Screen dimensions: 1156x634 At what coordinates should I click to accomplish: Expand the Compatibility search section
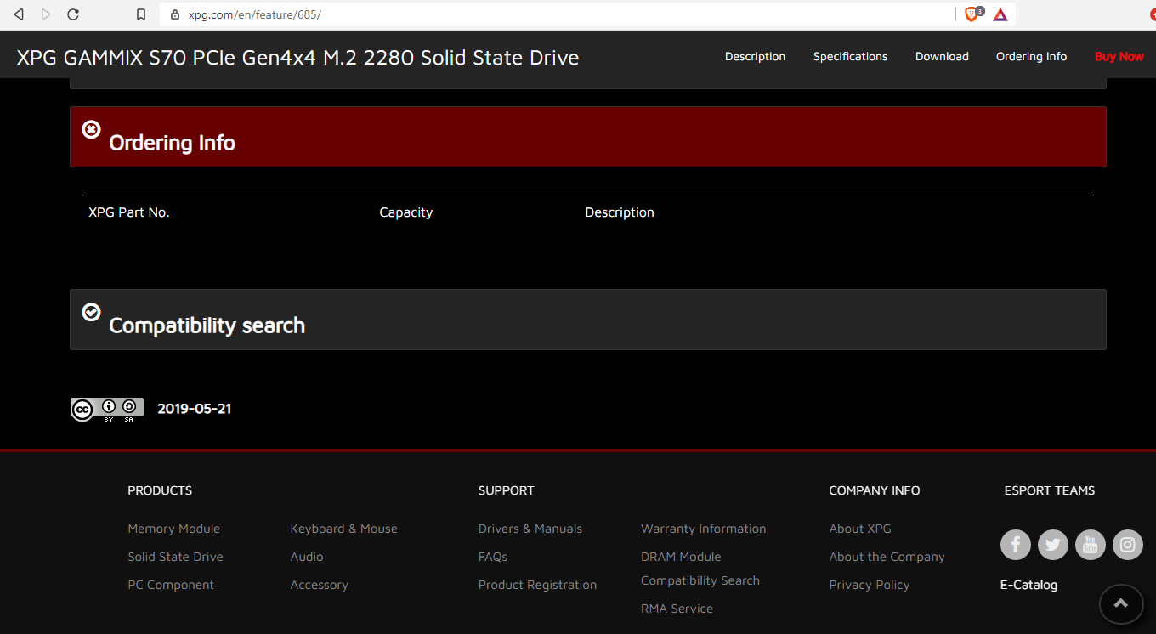[x=588, y=320]
